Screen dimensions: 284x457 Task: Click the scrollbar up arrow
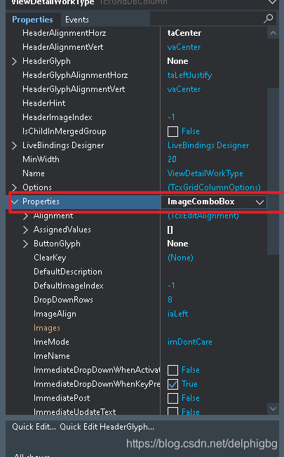click(x=273, y=33)
